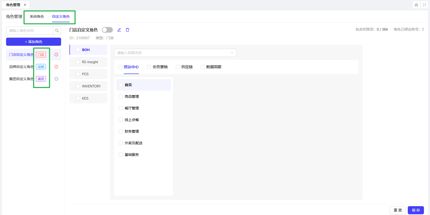Image resolution: width=430 pixels, height=215 pixels.
Task: Click the magnifier search icon in role search
Action: pyautogui.click(x=57, y=31)
